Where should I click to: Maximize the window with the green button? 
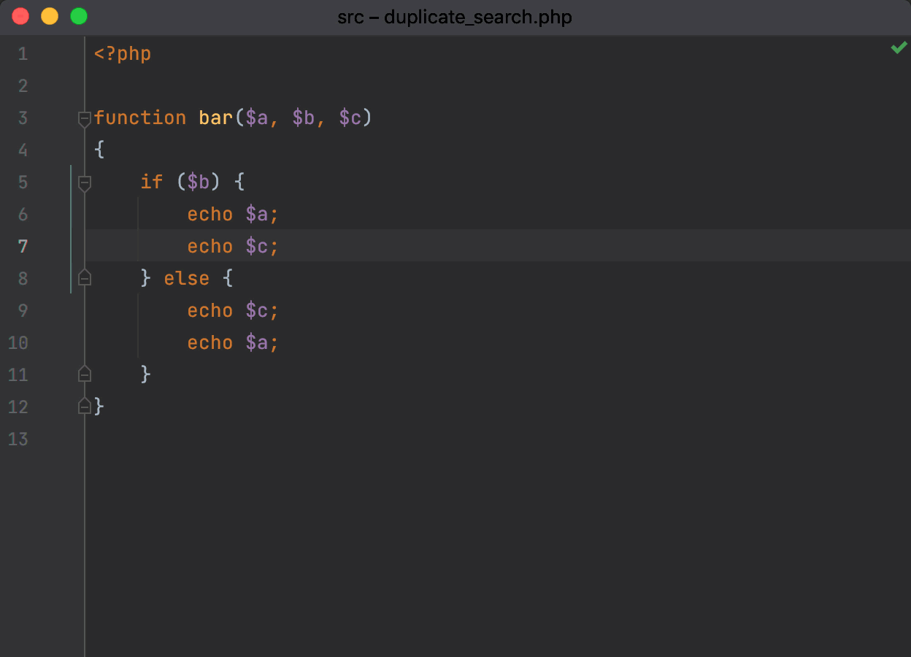point(79,16)
